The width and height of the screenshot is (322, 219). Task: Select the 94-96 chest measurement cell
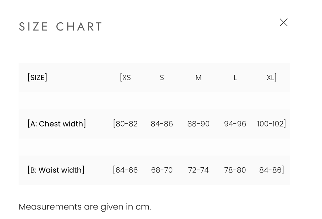[235, 124]
